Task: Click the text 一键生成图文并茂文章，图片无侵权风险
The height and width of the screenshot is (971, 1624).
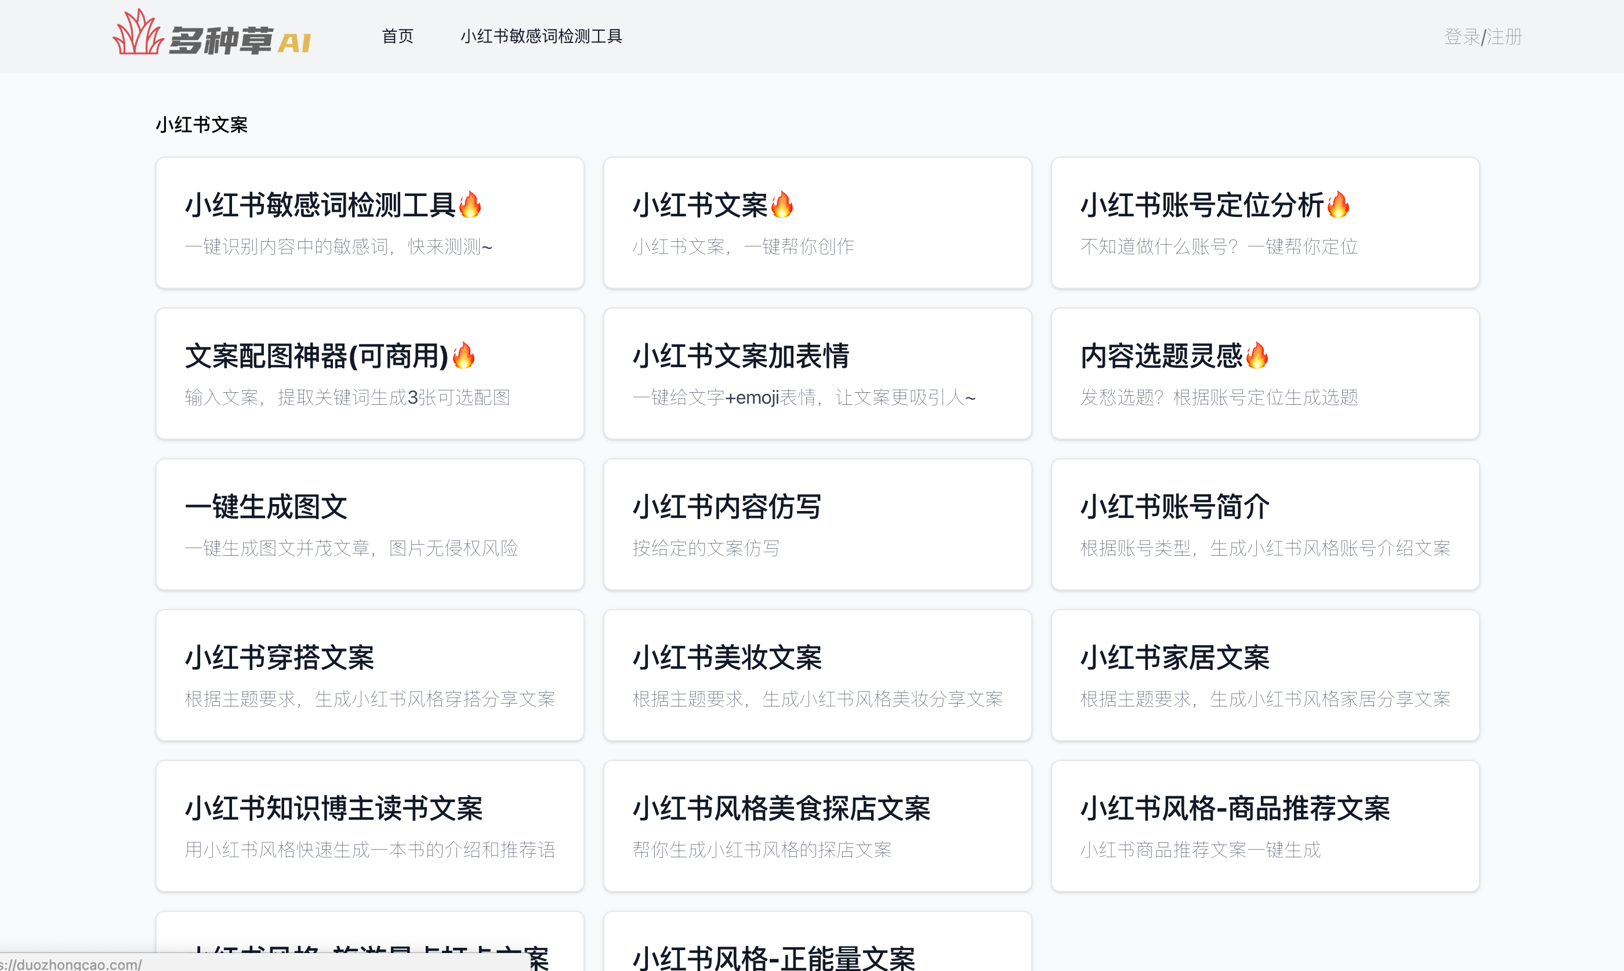Action: click(351, 548)
